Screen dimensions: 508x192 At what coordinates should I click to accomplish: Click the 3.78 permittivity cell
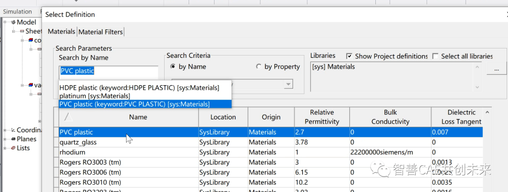pyautogui.click(x=322, y=142)
